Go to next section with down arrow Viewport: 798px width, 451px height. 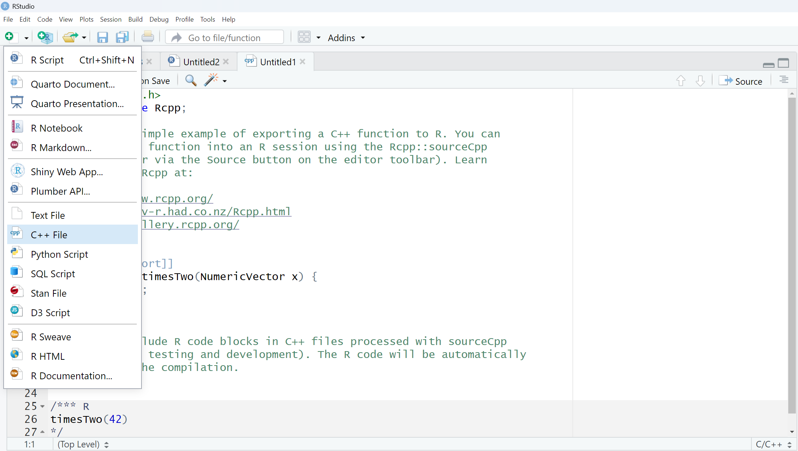(700, 81)
